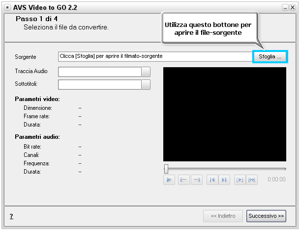Image resolution: width=300 pixels, height=231 pixels.
Task: Click the Sorgente label
Action: click(x=26, y=57)
